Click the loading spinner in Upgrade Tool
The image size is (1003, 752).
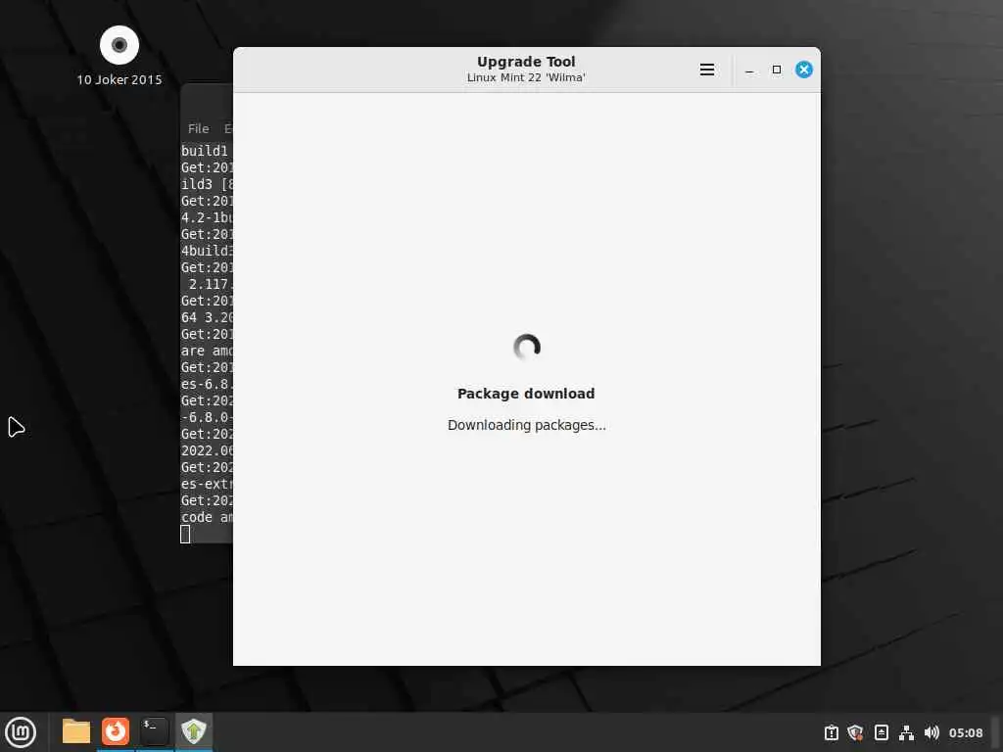527,348
